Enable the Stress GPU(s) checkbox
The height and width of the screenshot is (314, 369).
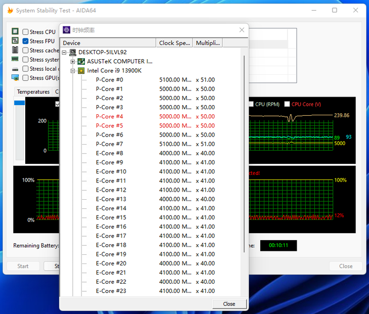click(25, 78)
